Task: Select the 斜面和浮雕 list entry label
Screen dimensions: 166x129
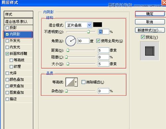Action: click(x=18, y=54)
